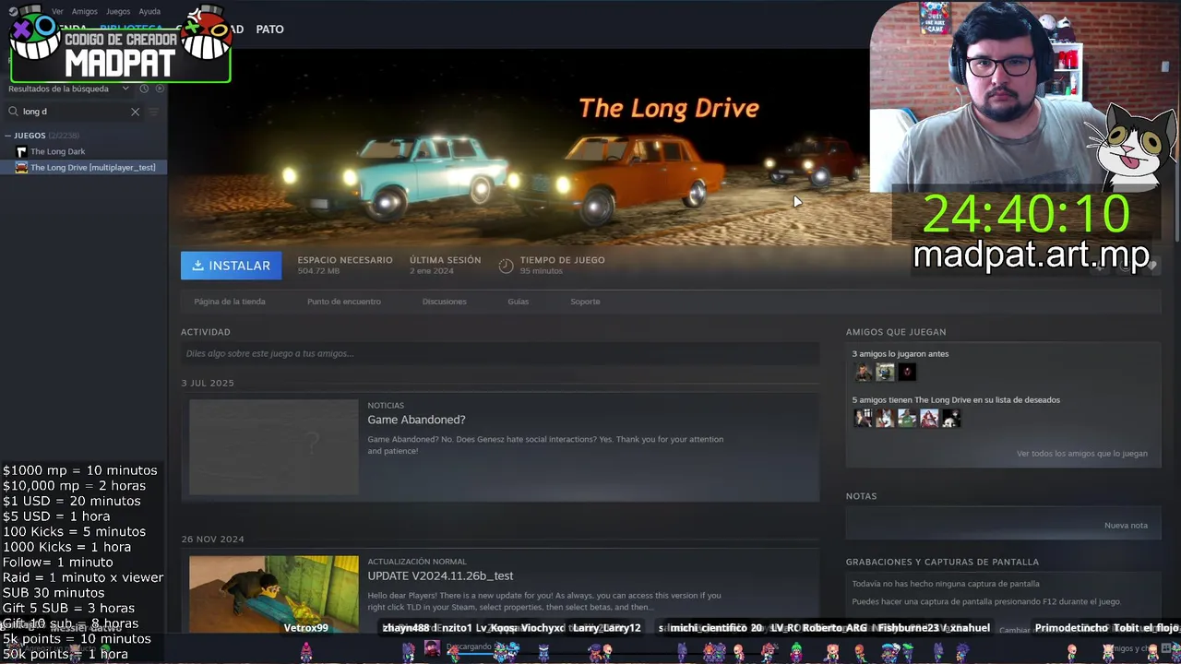
Task: Click 'GRABACIONES Y CAPTURAS DE PANTALLA' heading
Action: (942, 562)
